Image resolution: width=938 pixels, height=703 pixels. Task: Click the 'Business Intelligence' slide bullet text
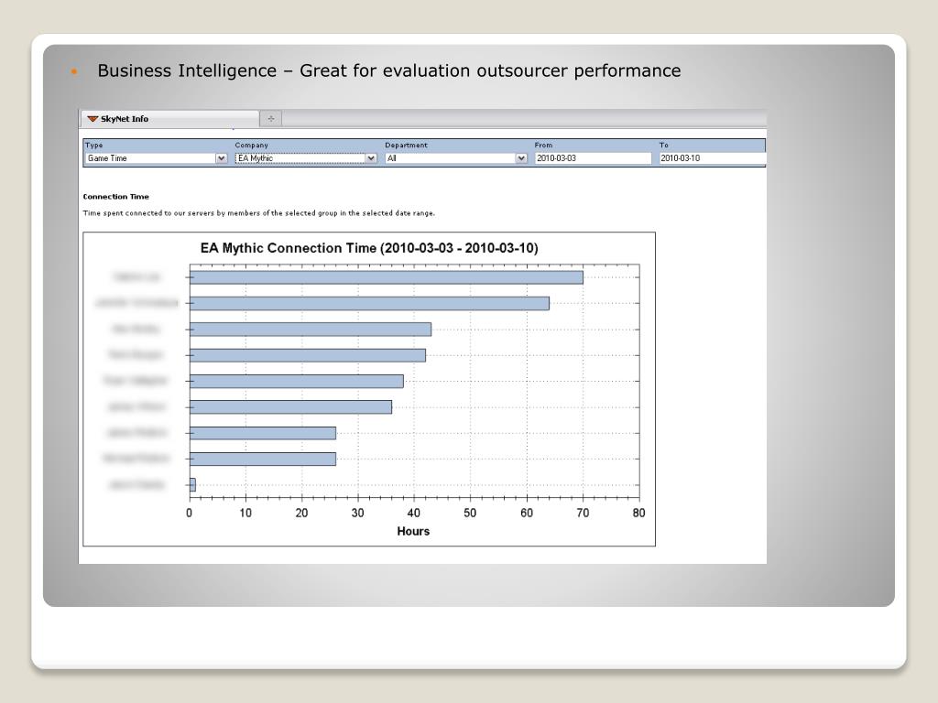(388, 70)
